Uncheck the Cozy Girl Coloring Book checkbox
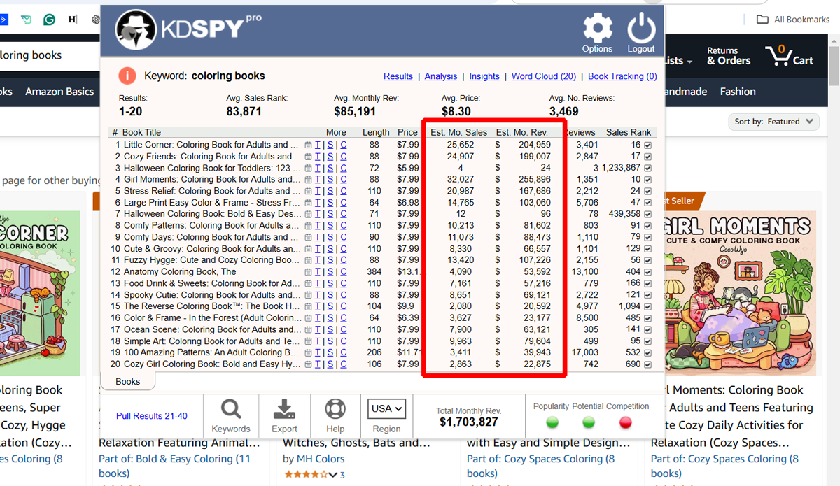 click(647, 364)
